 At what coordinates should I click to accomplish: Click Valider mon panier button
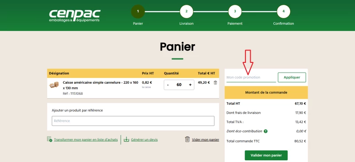(x=266, y=155)
